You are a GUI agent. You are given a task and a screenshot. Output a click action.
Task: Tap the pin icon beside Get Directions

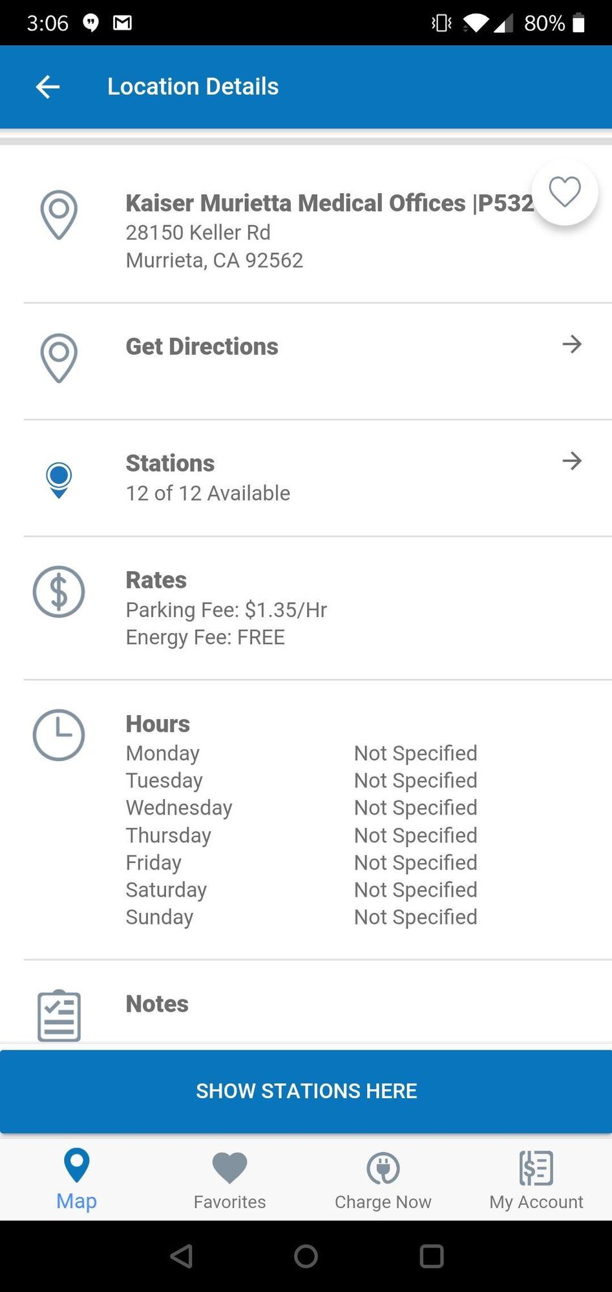point(59,358)
